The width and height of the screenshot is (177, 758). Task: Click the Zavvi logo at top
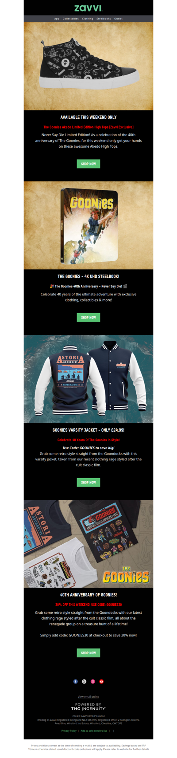[x=88, y=8]
